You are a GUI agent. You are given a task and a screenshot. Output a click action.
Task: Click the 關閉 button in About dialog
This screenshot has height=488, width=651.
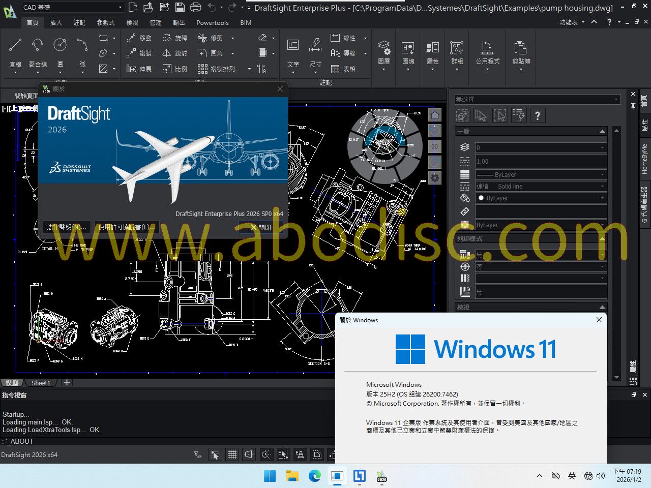261,227
